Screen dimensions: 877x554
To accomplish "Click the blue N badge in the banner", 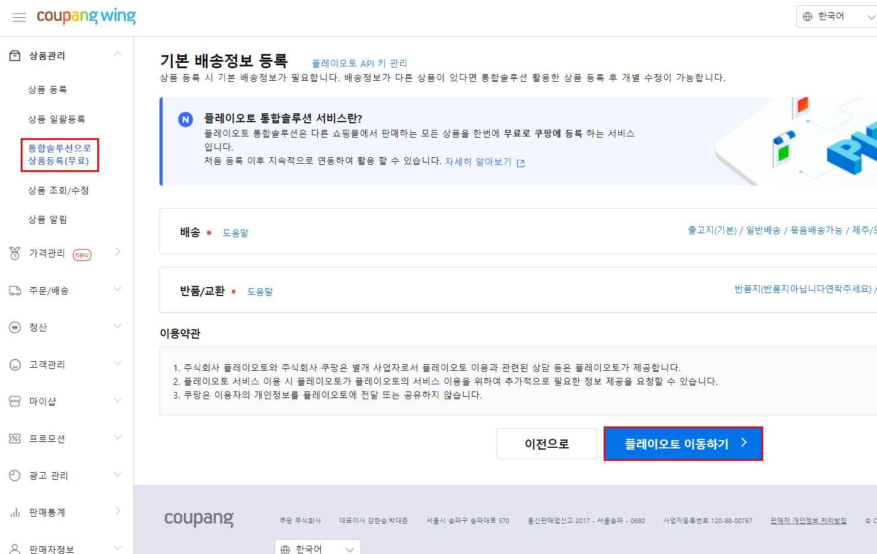I will pyautogui.click(x=186, y=119).
